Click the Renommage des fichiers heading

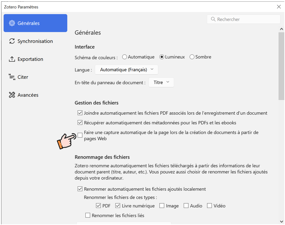coord(102,157)
